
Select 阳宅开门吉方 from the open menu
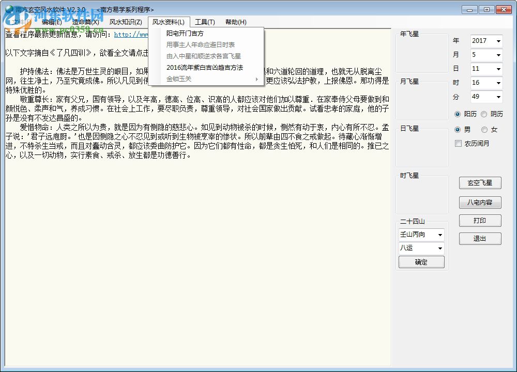[x=185, y=33]
